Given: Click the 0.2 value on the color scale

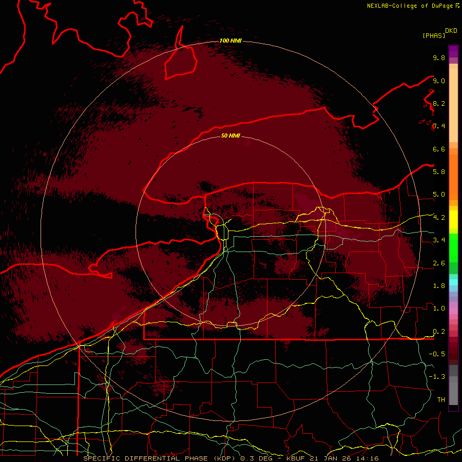Looking at the screenshot, I should click(439, 332).
